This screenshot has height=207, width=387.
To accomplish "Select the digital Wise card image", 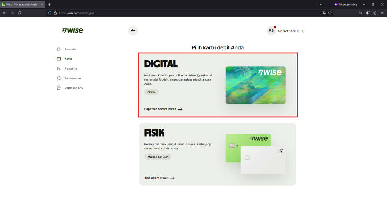I will pos(255,85).
